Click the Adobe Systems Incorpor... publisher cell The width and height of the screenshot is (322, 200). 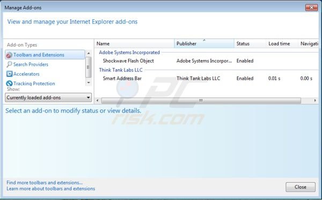[x=204, y=61]
